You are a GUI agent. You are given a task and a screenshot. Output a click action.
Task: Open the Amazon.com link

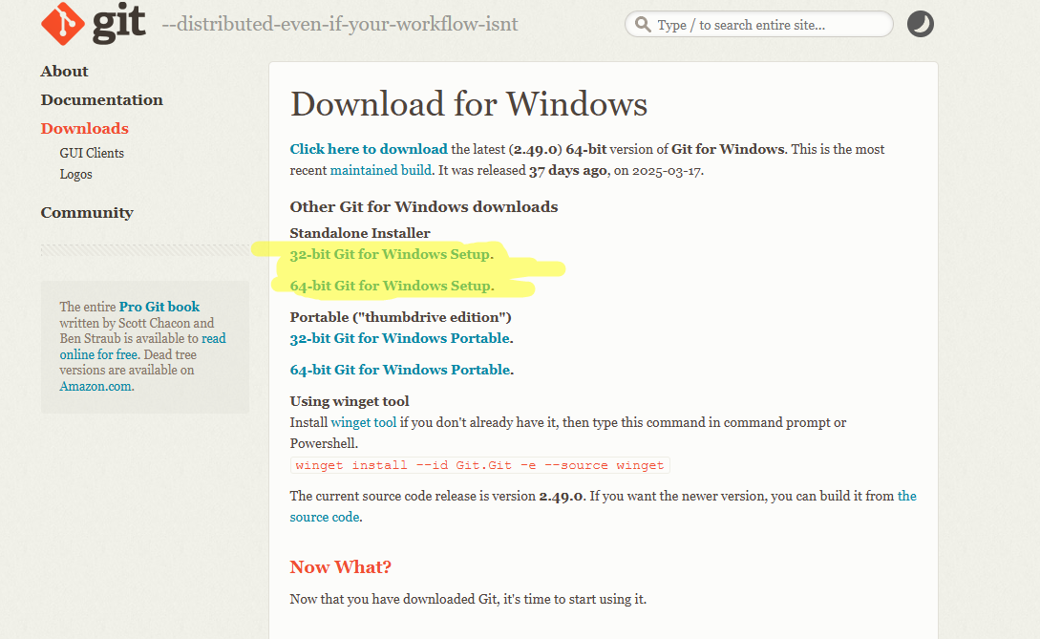[x=96, y=386]
